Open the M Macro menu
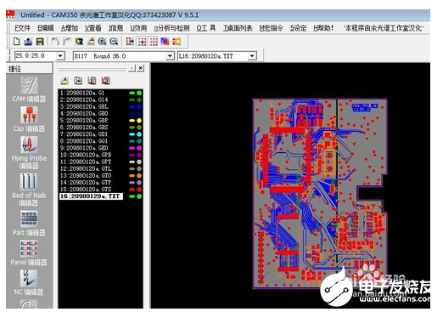This screenshot has height=312, width=443. (x=271, y=28)
